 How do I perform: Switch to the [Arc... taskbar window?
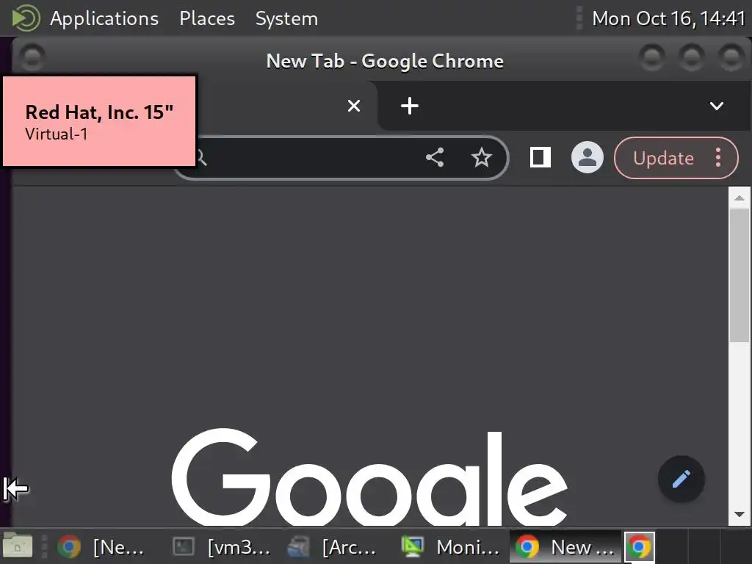point(332,546)
